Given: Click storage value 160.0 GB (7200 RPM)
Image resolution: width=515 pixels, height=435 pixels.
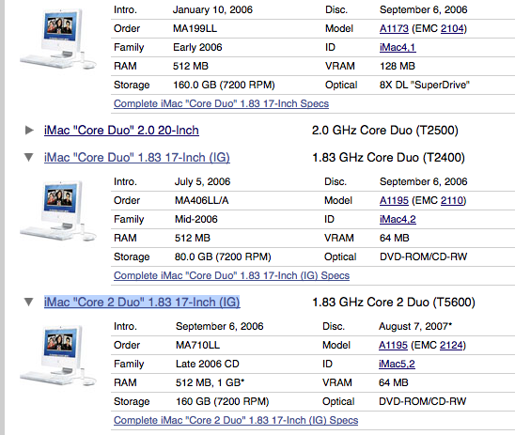Looking at the screenshot, I should (x=224, y=85).
